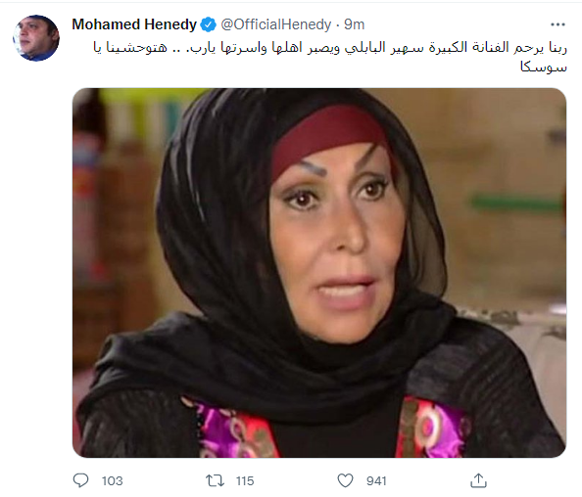This screenshot has height=497, width=582.
Task: Open the three-dot more options menu
Action: pyautogui.click(x=558, y=24)
